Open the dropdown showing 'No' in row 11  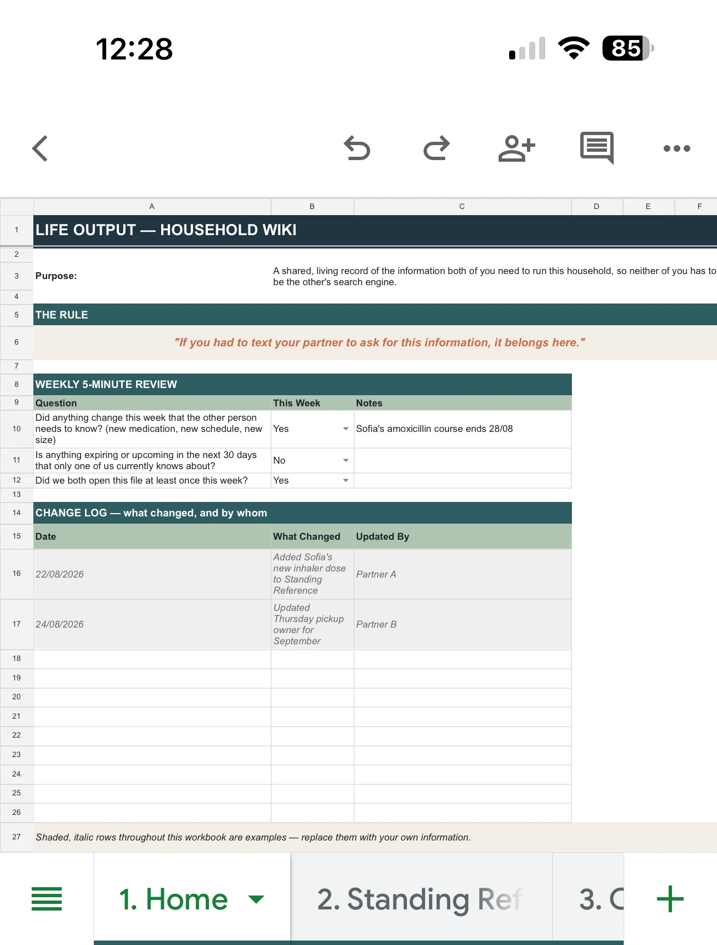point(345,460)
